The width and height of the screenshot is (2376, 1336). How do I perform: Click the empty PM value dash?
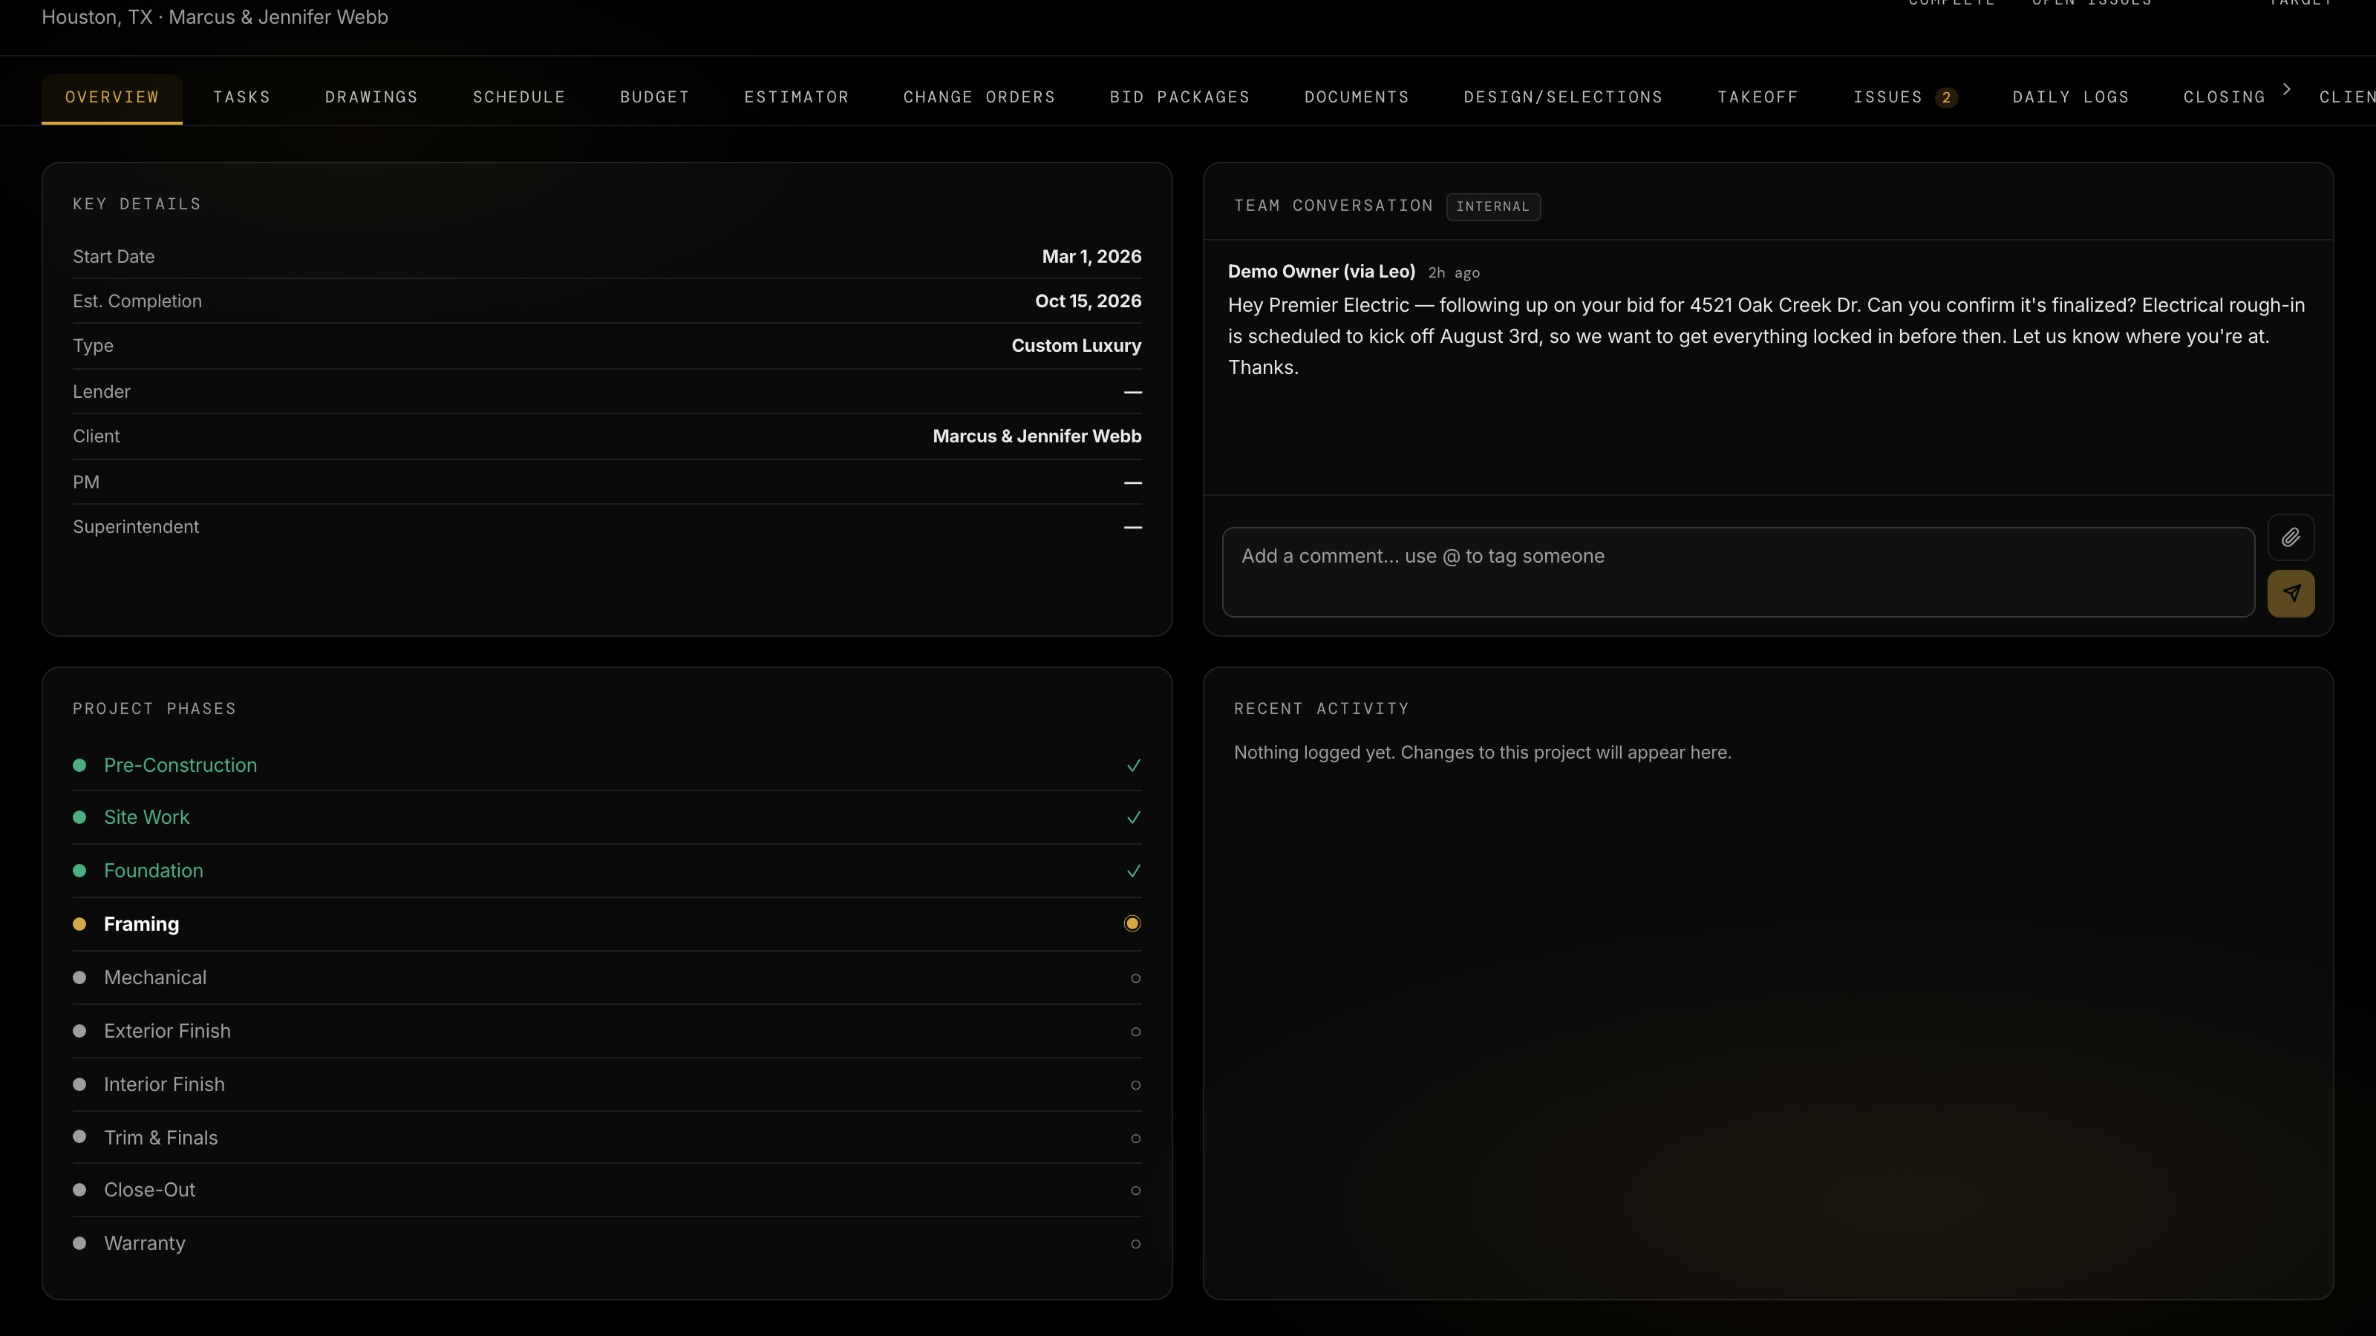click(1132, 483)
